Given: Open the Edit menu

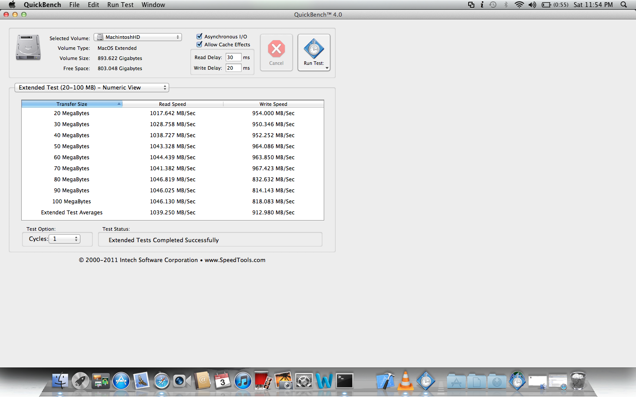Looking at the screenshot, I should click(x=93, y=4).
